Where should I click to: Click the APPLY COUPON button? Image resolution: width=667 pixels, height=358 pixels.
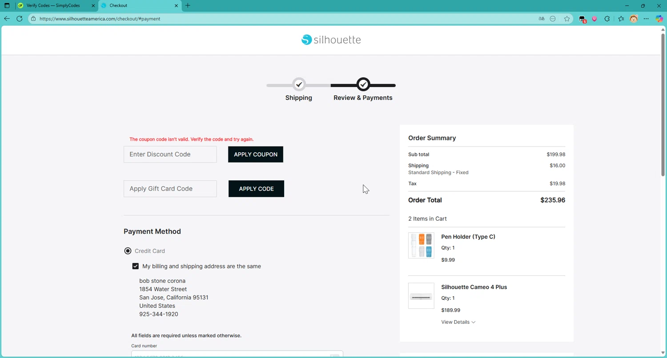[x=256, y=155]
